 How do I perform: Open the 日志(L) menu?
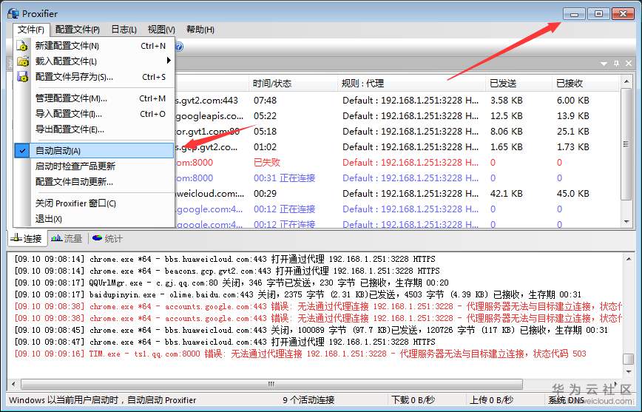tap(124, 30)
